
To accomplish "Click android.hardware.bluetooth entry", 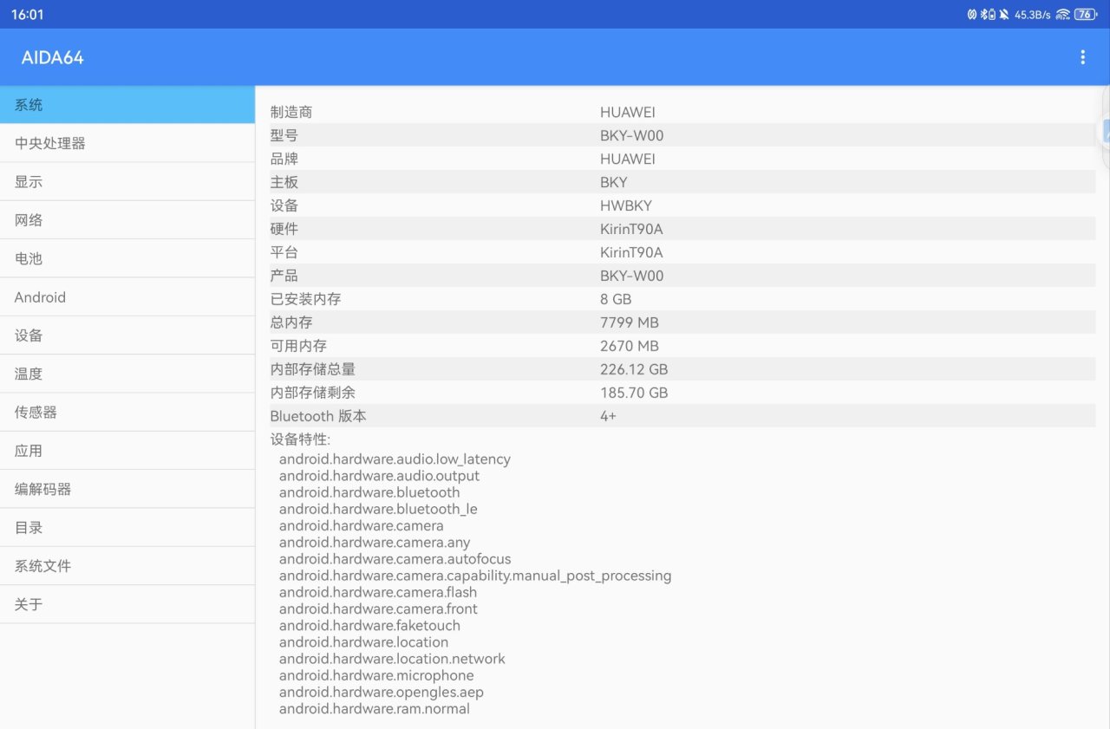I will [369, 492].
